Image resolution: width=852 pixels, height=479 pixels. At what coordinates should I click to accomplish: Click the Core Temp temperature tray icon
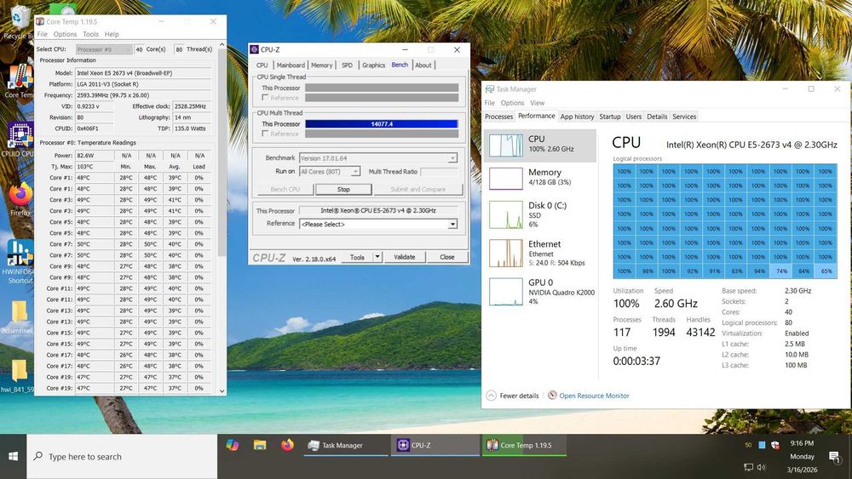coord(748,445)
